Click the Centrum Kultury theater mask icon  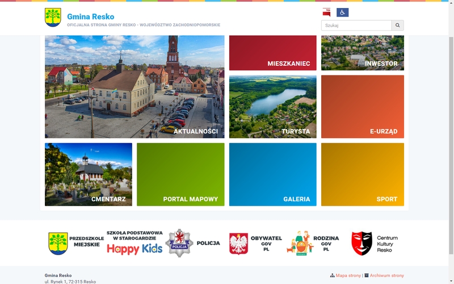361,244
